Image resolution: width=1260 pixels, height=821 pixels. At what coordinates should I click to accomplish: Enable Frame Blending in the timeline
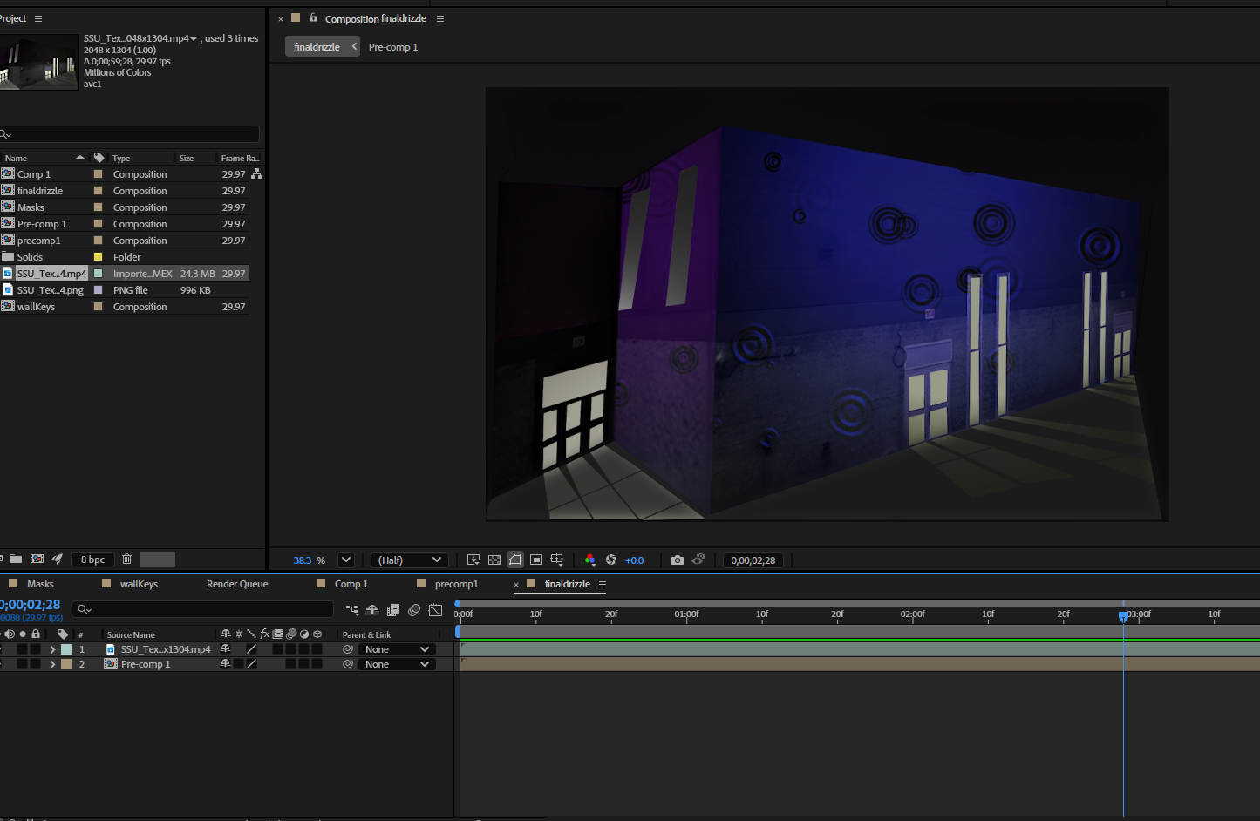coord(392,610)
